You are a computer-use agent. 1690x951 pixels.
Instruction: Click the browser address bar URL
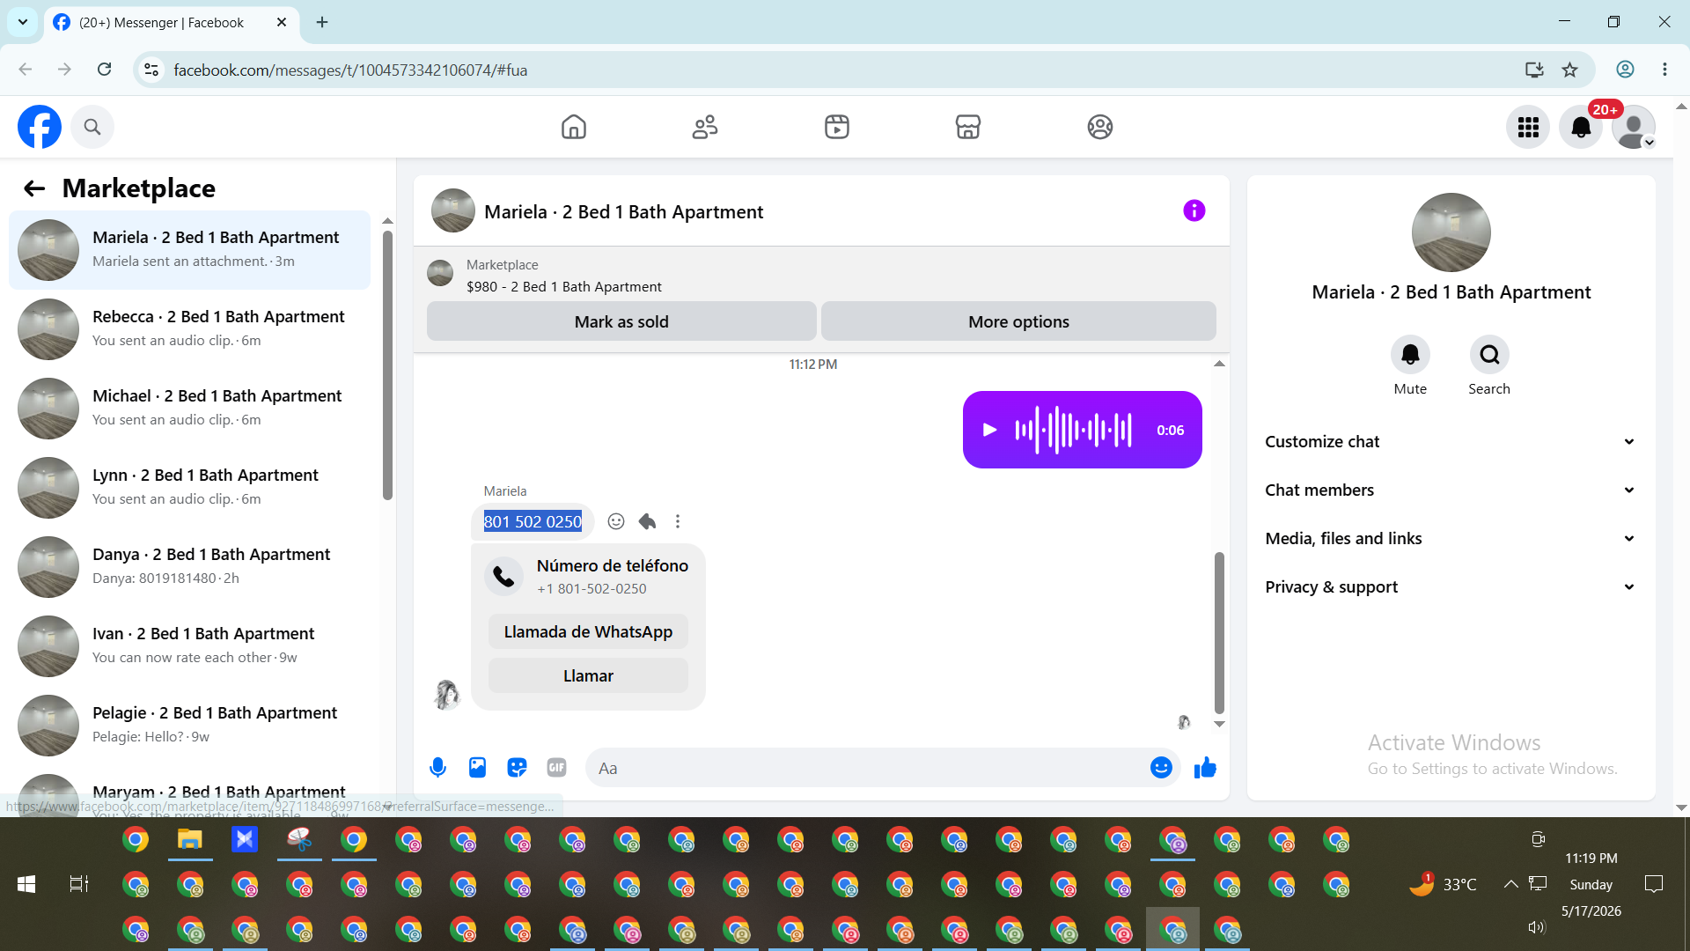click(350, 70)
